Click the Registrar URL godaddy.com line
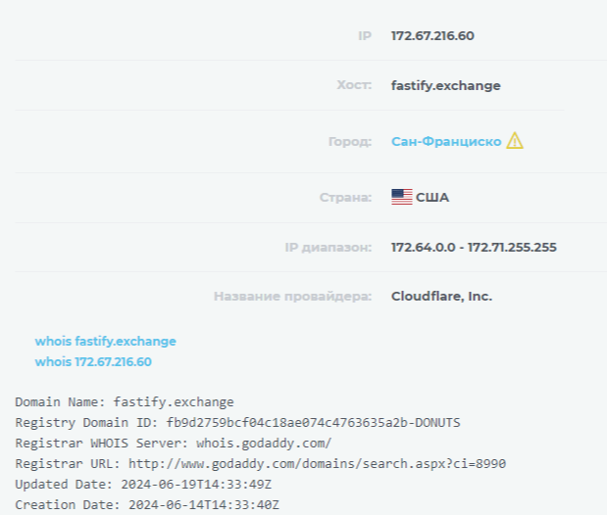 click(x=260, y=463)
